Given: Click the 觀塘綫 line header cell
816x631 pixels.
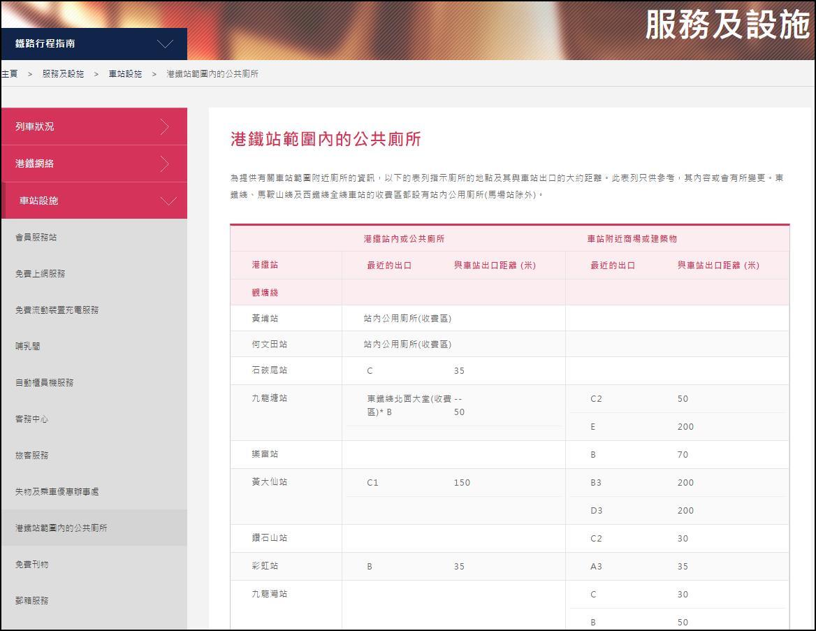Looking at the screenshot, I should pyautogui.click(x=265, y=293).
